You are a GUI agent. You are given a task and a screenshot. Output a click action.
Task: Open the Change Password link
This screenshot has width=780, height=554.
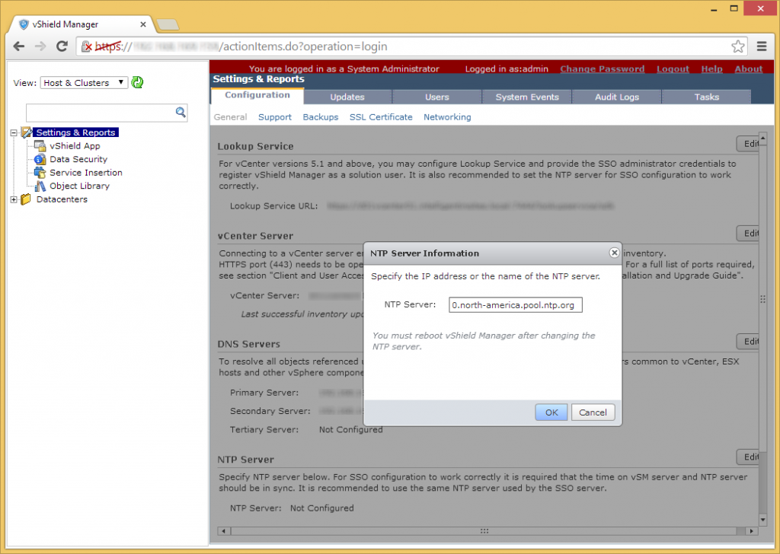pyautogui.click(x=603, y=68)
